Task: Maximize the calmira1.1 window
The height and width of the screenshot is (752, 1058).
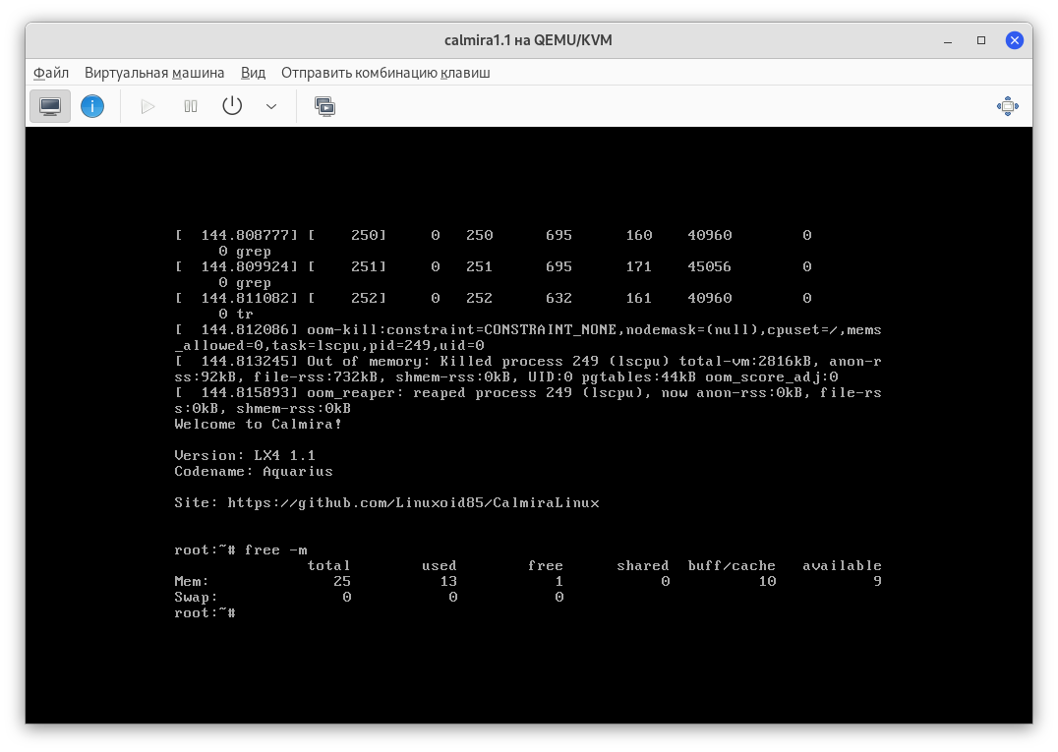Action: pos(981,40)
